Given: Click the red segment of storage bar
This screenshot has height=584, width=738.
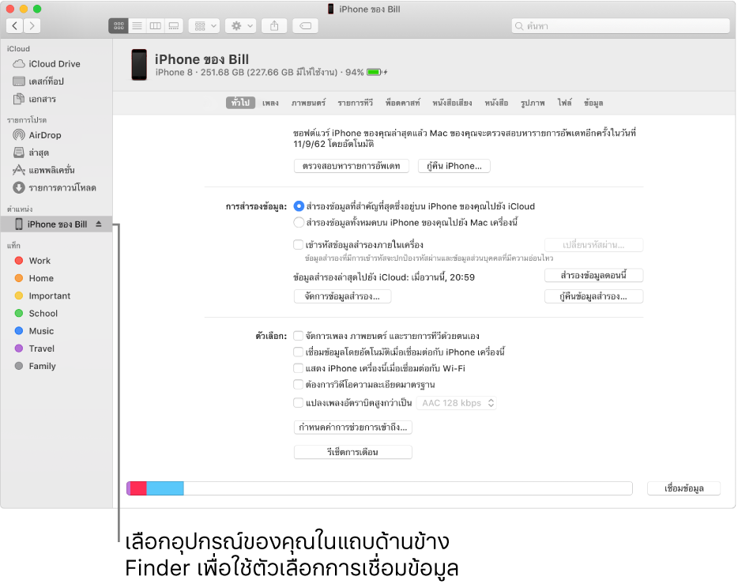Looking at the screenshot, I should [x=138, y=488].
